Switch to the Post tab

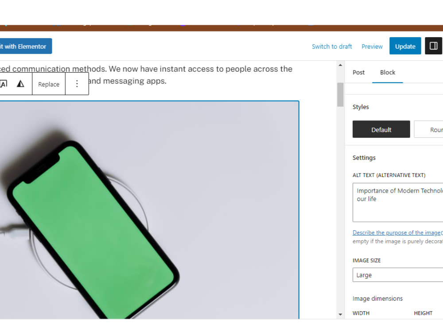[358, 72]
